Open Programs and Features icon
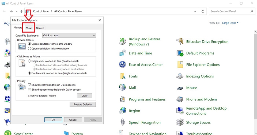The image size is (257, 135). click(122, 99)
